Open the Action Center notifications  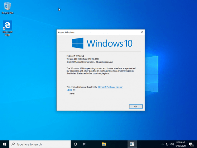tap(191, 144)
